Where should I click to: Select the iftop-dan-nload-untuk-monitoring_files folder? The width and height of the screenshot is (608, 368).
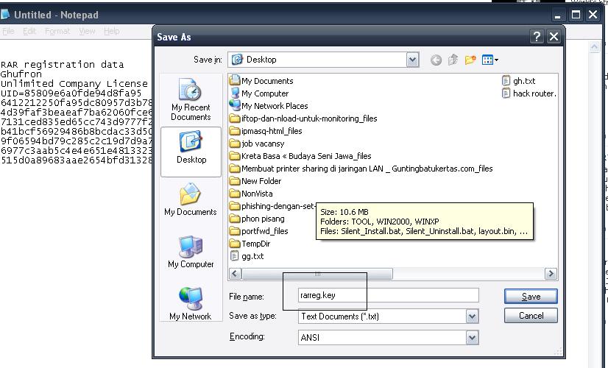pyautogui.click(x=303, y=118)
